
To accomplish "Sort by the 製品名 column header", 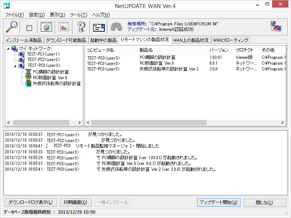I will tap(172, 50).
